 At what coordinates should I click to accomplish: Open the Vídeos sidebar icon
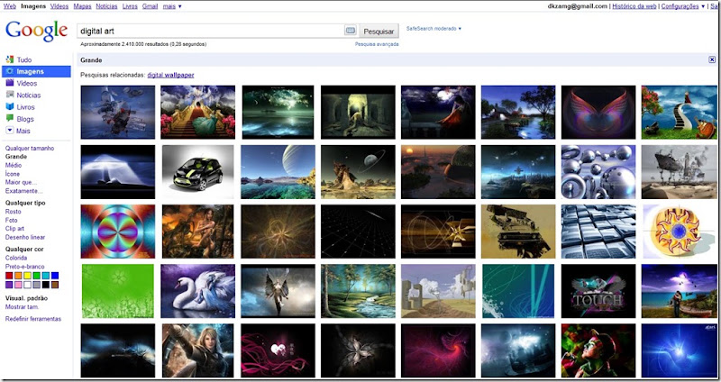10,83
